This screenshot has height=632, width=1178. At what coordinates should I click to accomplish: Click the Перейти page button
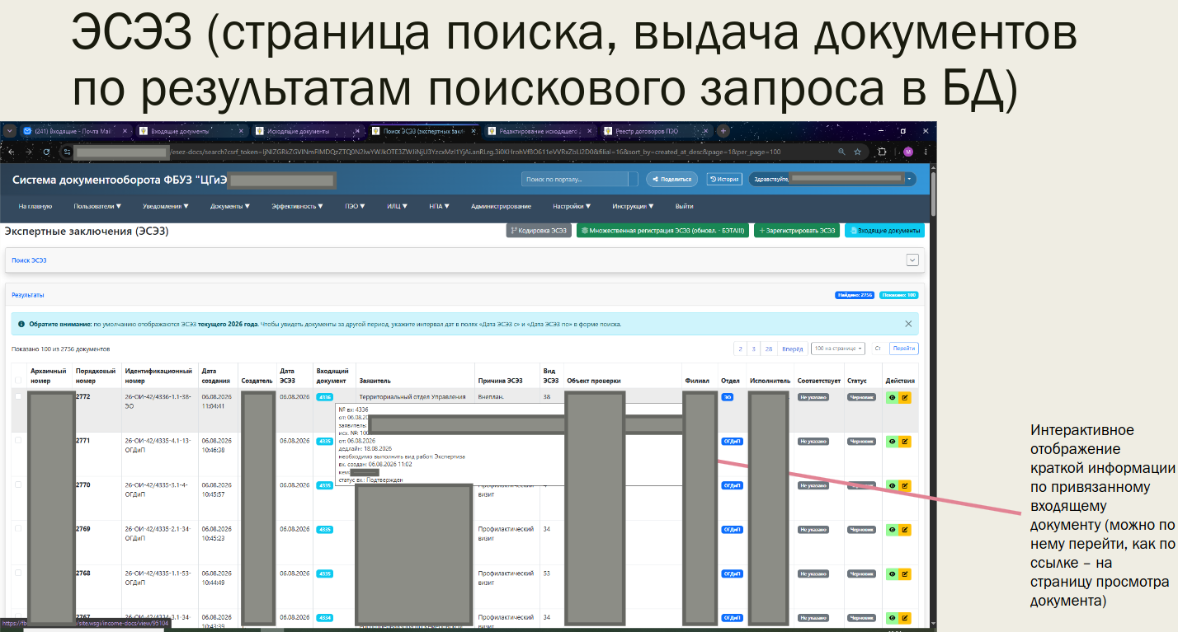click(x=904, y=349)
